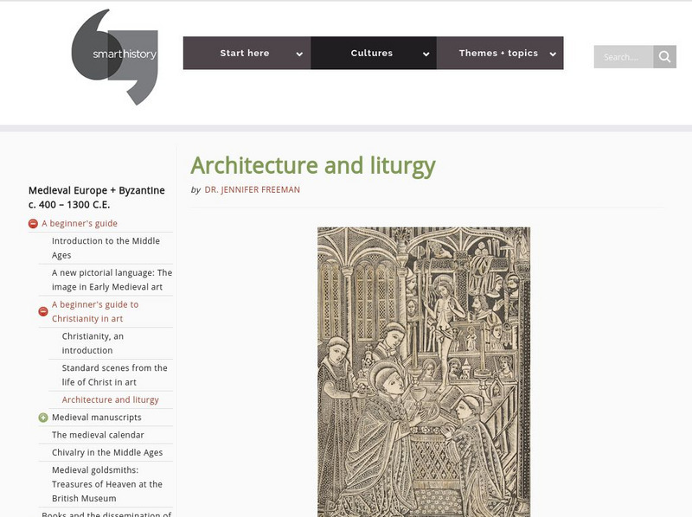The width and height of the screenshot is (692, 517).
Task: Select Architecture and liturgy in sidebar
Action: click(111, 399)
